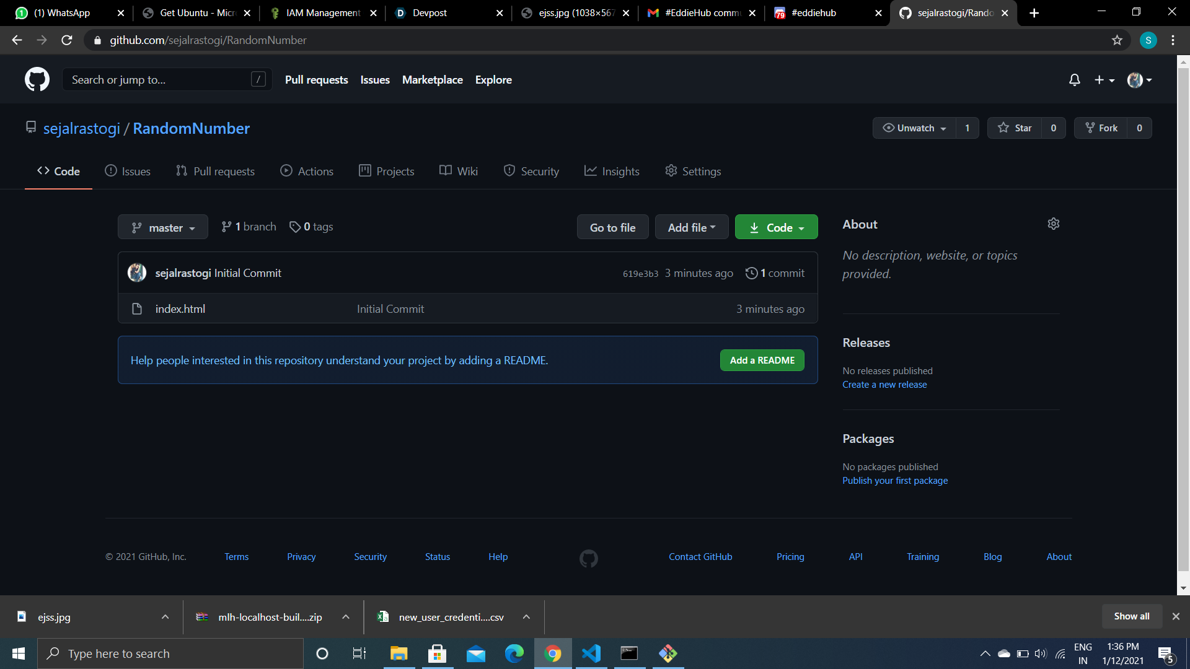Open the green Code download dropdown
Screen dimensions: 1190x669
tap(776, 227)
